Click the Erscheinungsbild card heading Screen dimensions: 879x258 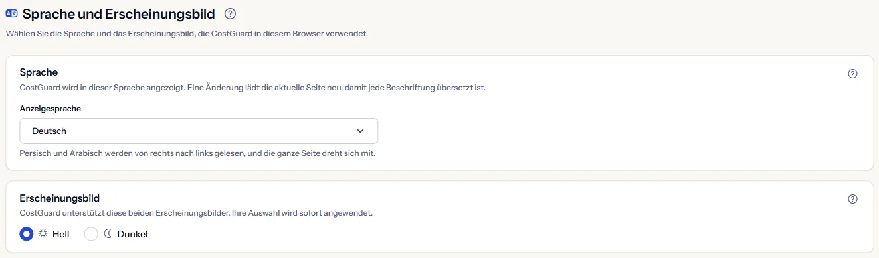(60, 198)
